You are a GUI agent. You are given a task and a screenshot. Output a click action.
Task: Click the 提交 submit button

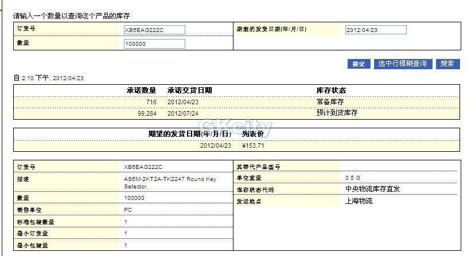[359, 64]
